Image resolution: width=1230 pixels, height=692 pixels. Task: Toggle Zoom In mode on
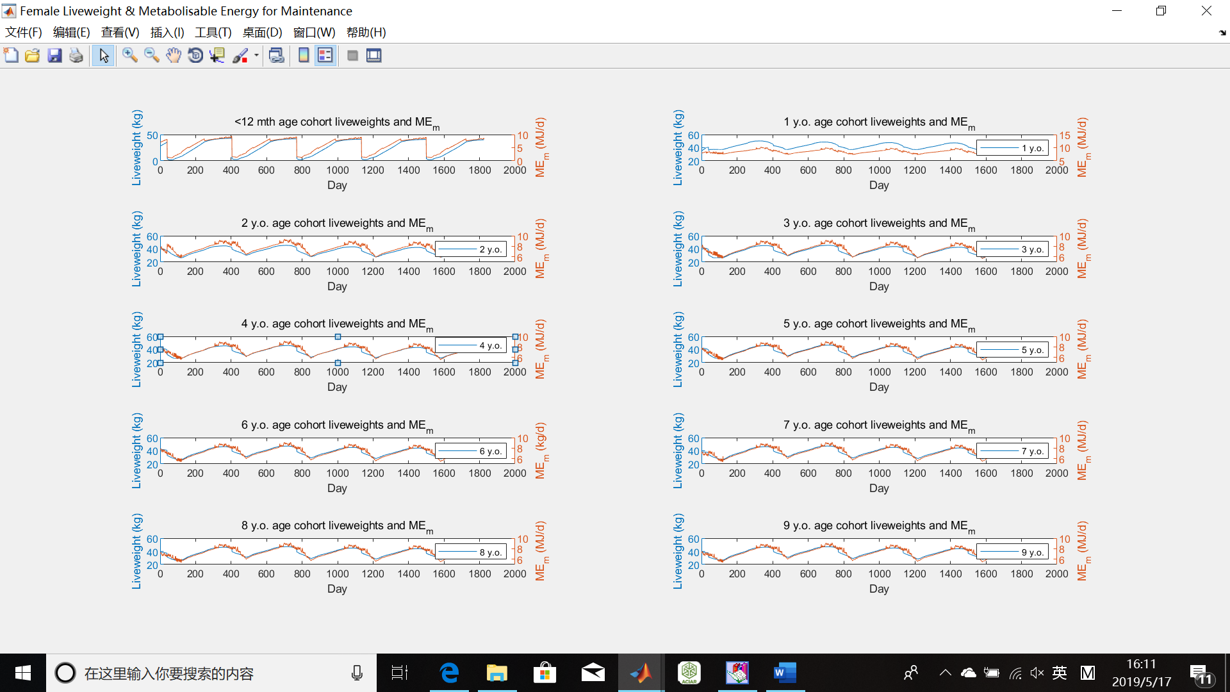click(x=130, y=55)
